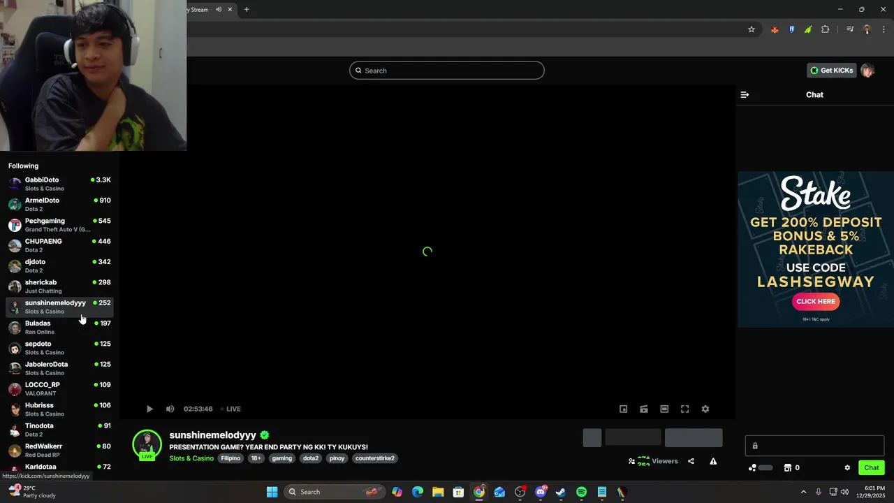Image resolution: width=894 pixels, height=503 pixels.
Task: Click the Kick search field
Action: point(447,71)
